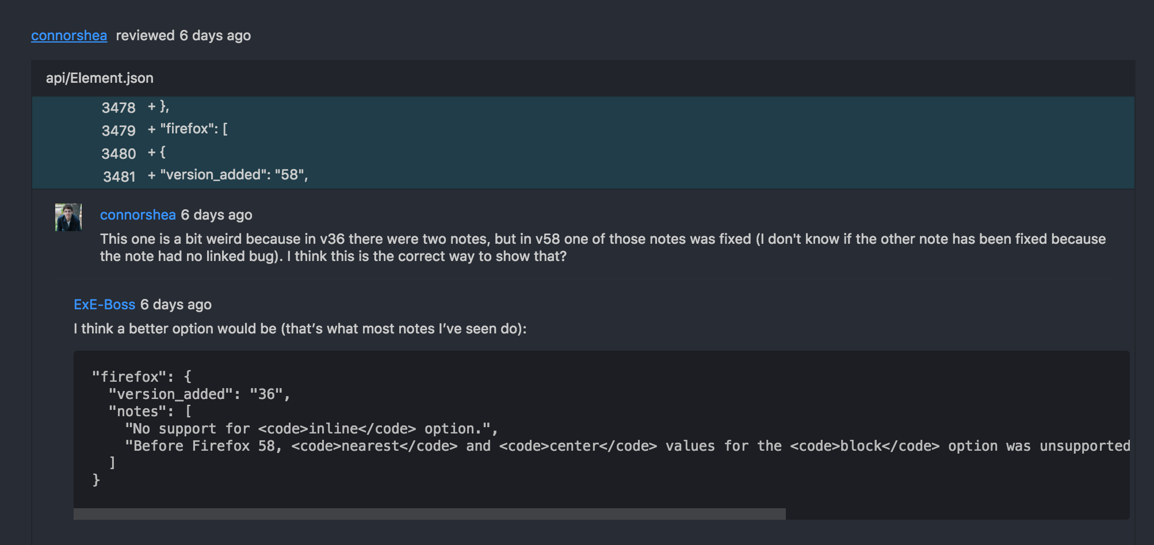Click line number 3478 in the diff
The image size is (1154, 545).
[119, 108]
